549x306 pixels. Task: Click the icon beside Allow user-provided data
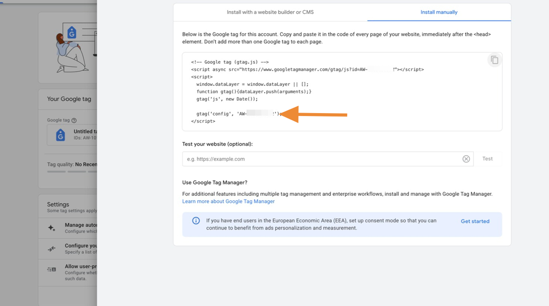pos(51,269)
